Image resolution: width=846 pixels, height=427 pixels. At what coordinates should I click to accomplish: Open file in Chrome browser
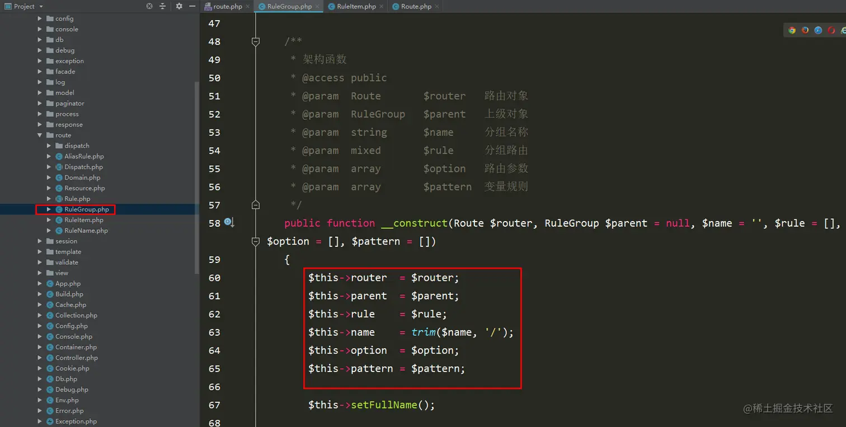click(792, 30)
